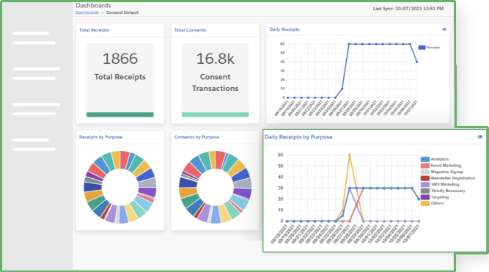The width and height of the screenshot is (489, 272).
Task: Click the Dashboards breadcrumb link
Action: coord(87,12)
